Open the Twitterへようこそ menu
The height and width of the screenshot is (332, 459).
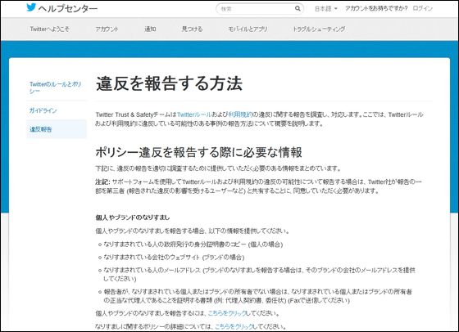click(x=49, y=29)
